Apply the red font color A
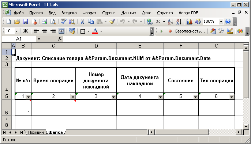This screenshot has width=251, height=144. pyautogui.click(x=95, y=31)
